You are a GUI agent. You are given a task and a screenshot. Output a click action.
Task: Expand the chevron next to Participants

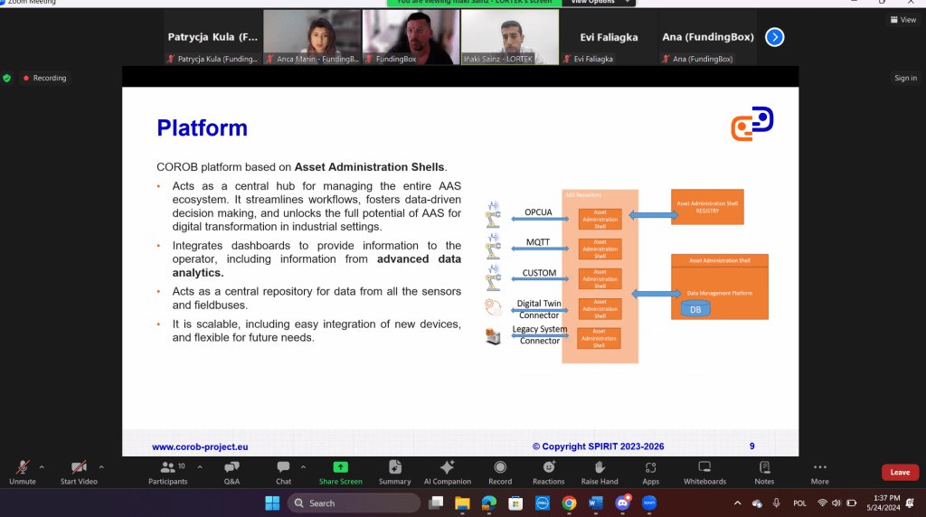point(199,467)
